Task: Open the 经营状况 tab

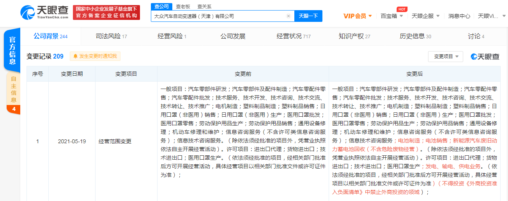Action: point(294,36)
